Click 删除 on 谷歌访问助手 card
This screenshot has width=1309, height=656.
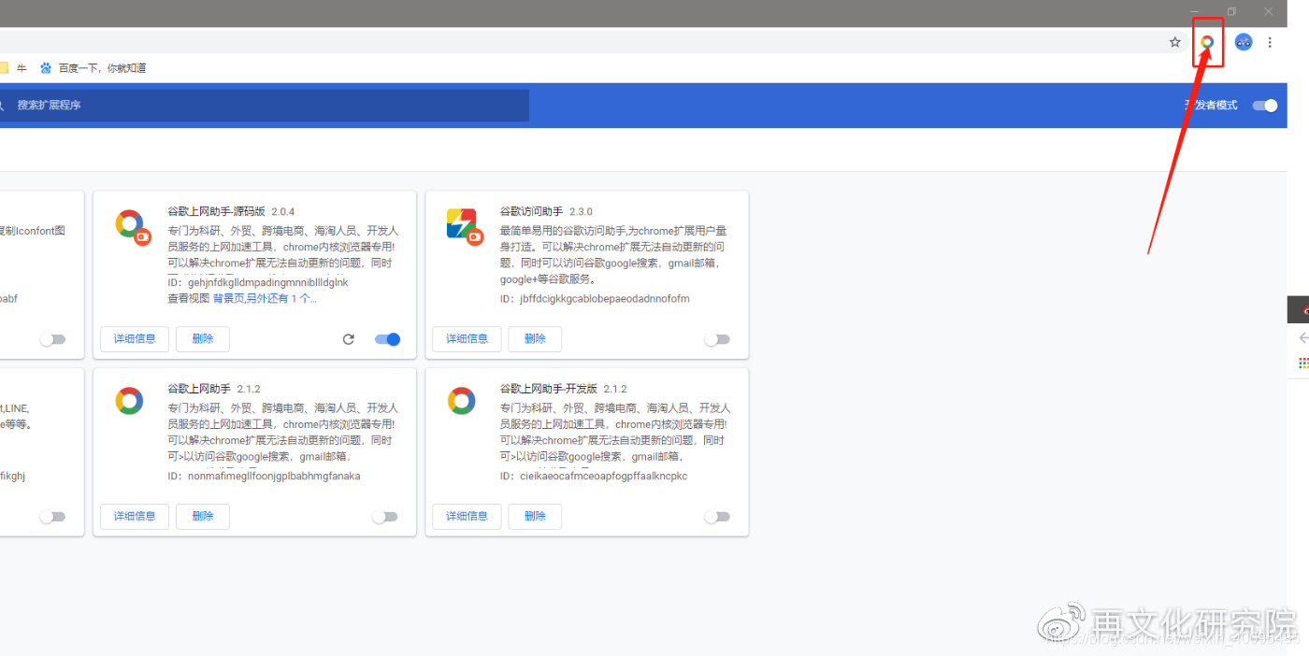tap(535, 339)
